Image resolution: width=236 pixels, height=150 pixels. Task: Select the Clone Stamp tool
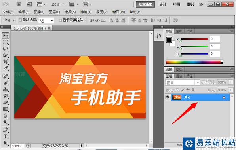(x=6, y=89)
